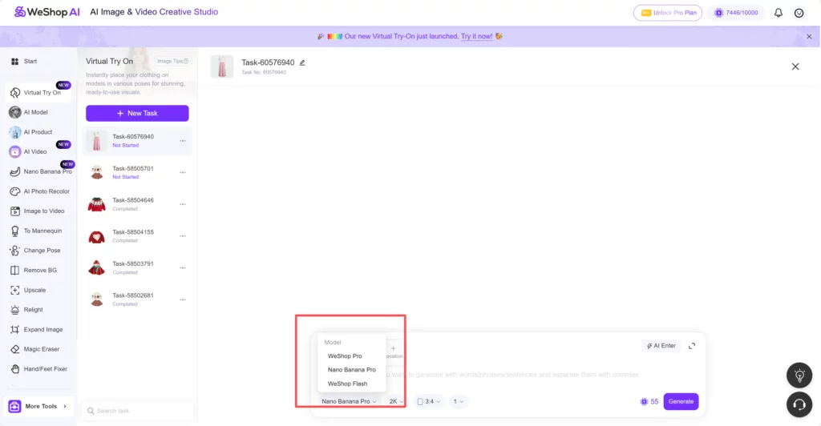Viewport: 821px width, 426px height.
Task: Expand the Nano Banana Pro model dropdown
Action: pyautogui.click(x=349, y=401)
